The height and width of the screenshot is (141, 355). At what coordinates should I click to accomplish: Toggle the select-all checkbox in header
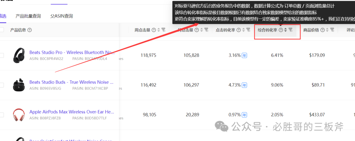point(2,30)
